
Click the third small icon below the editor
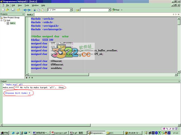pyautogui.click(x=32, y=78)
